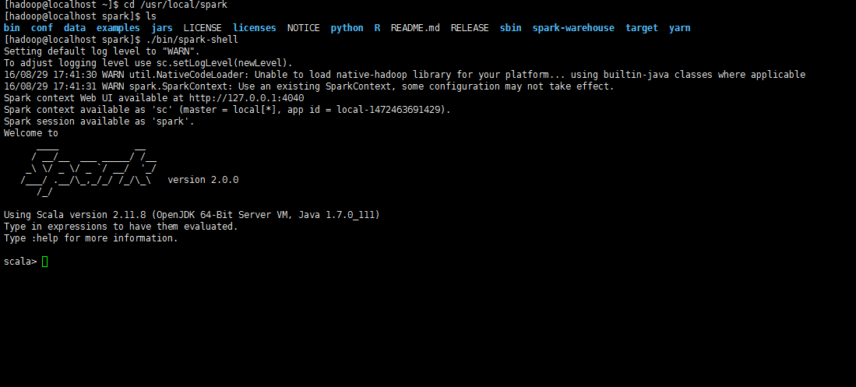The height and width of the screenshot is (387, 856).
Task: Click the 'yarn' directory name
Action: [x=679, y=28]
